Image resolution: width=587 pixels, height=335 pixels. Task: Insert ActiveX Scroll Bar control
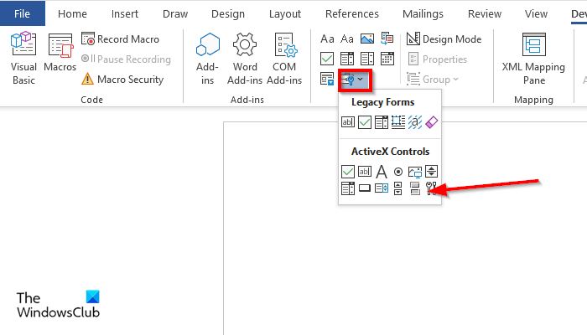pos(398,188)
